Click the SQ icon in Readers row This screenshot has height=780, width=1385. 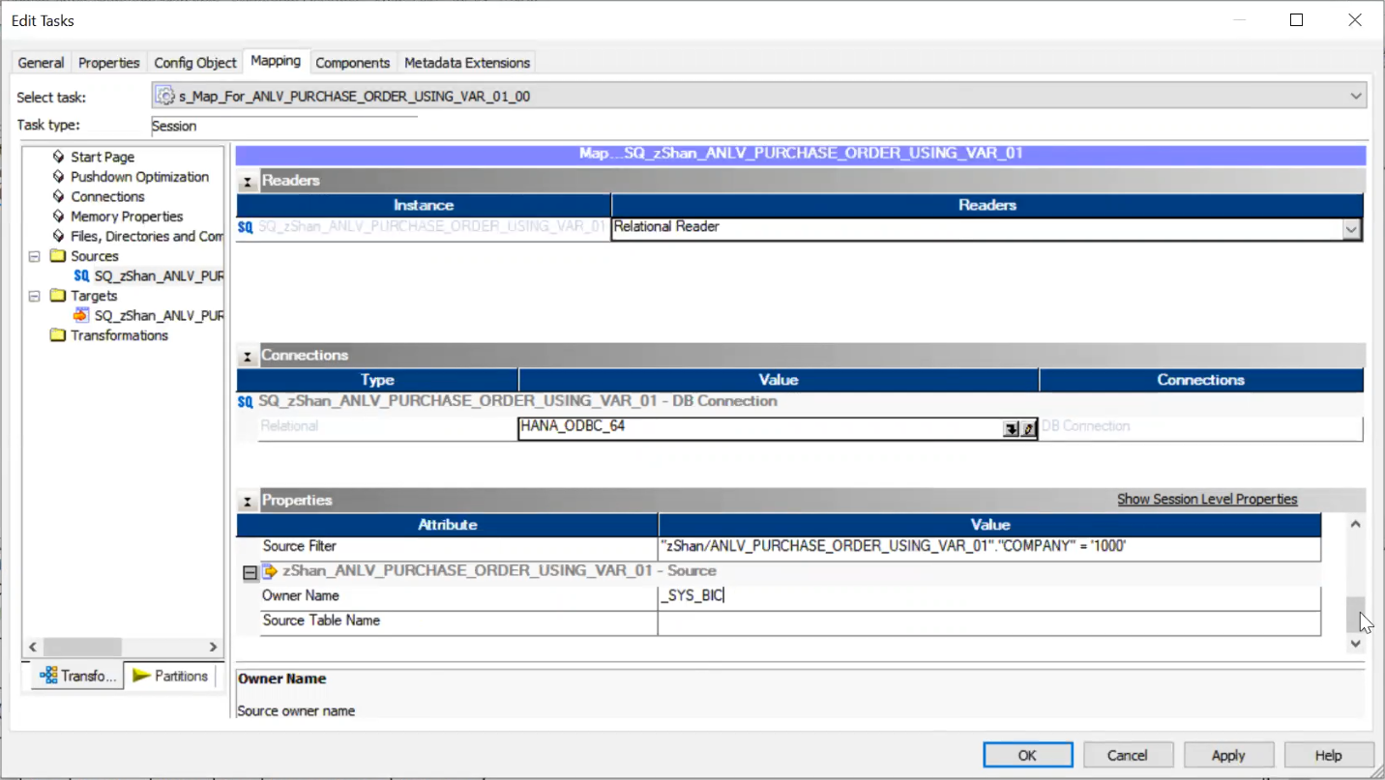coord(246,227)
